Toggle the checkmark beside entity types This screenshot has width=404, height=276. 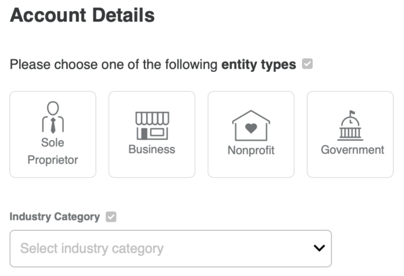tap(307, 64)
